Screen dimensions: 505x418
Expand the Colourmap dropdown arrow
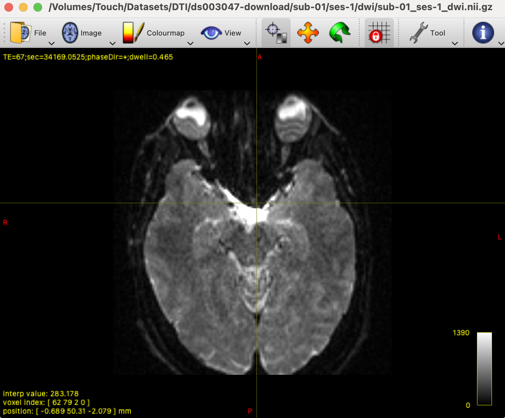coord(190,43)
